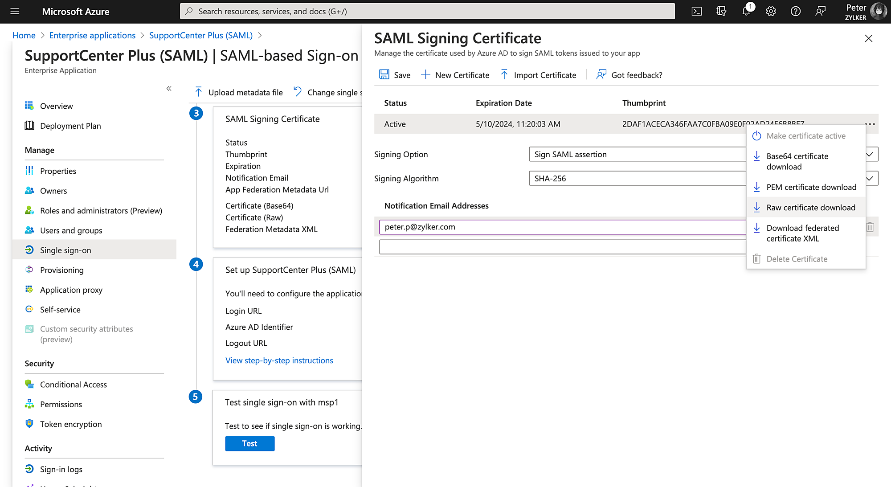Screen dimensions: 891x487
Task: Click the feedback icon in top bar
Action: 820,12
